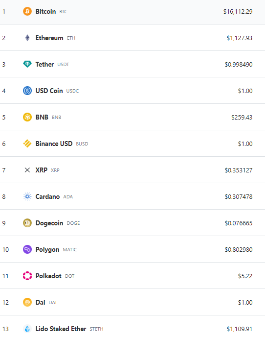Open the Bitcoin coin name link
Viewport: 265px width, 337px height.
[45, 11]
